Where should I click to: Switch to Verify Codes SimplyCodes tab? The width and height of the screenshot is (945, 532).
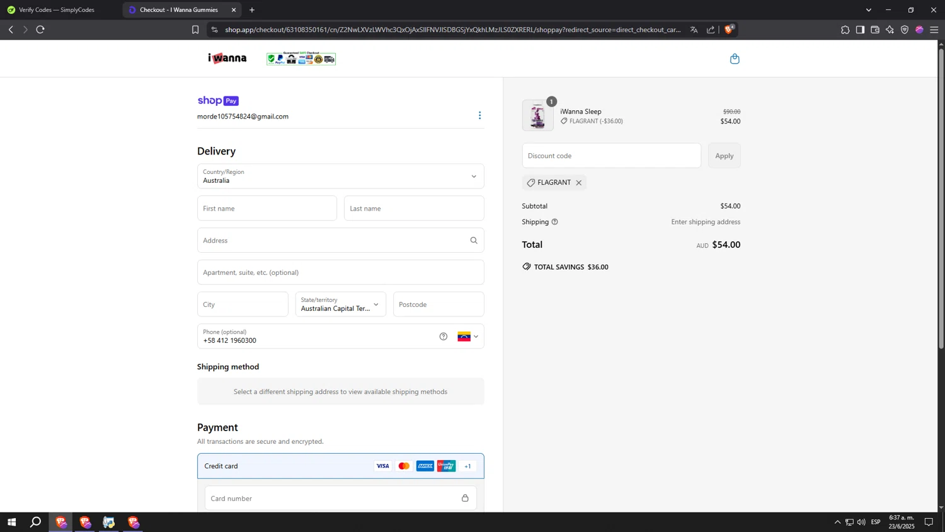57,10
